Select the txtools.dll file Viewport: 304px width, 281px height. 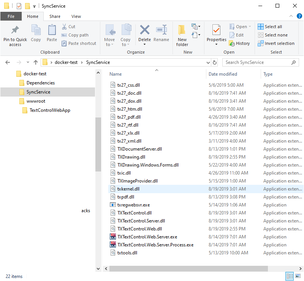pyautogui.click(x=206, y=252)
